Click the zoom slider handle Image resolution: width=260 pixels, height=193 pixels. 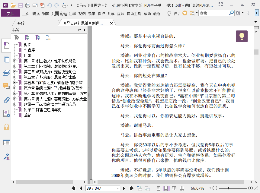tap(228, 188)
